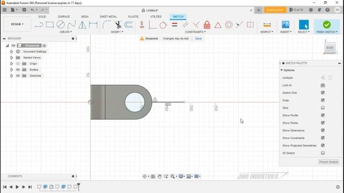Viewport: 344px width, 193px height.
Task: Click the orange Expiring Soon button
Action: [275, 10]
